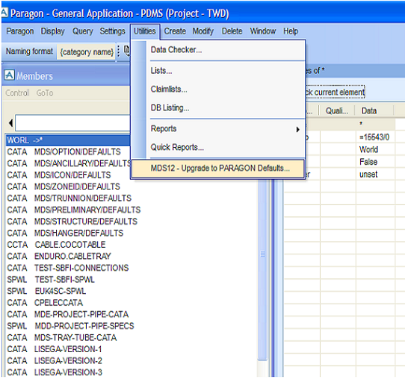Screen dimensions: 405x379
Task: Open the {category name} naming format dropdown
Action: [x=86, y=51]
